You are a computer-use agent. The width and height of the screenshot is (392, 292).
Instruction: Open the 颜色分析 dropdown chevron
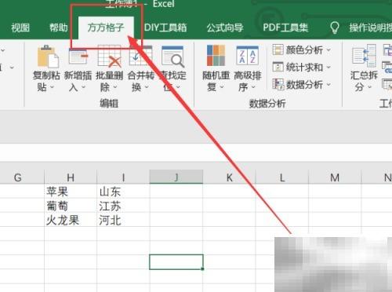pyautogui.click(x=328, y=49)
